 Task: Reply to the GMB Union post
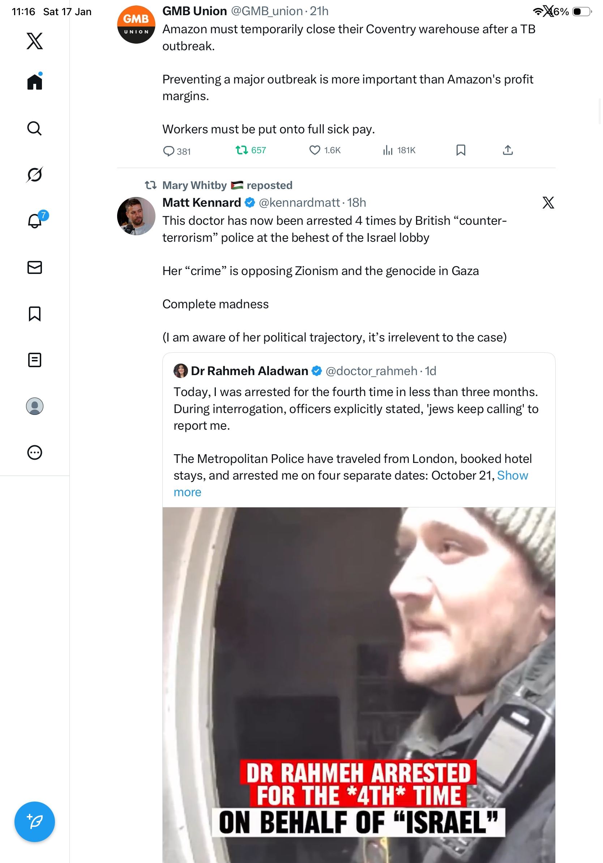click(x=168, y=151)
